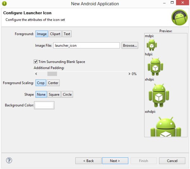190x169 pixels.
Task: Cancel the New Android Application wizard
Action: 172,161
